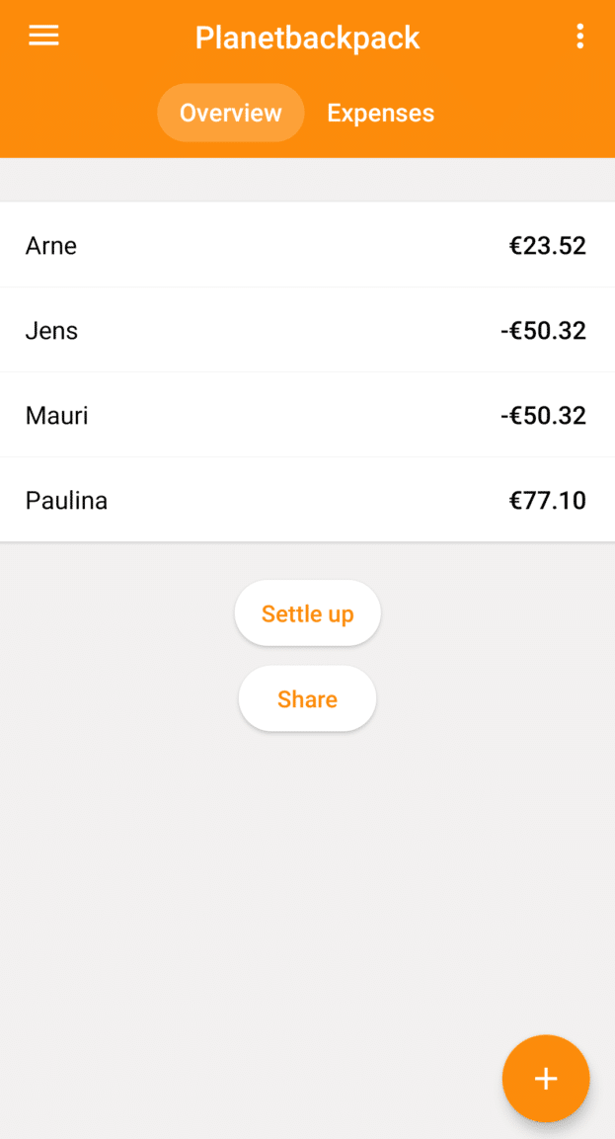Select the Overview tab

[x=230, y=114]
